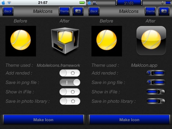Tap the Wi-Fi icon in left status bar
Viewport: 172px width, 129px height.
[9, 3]
